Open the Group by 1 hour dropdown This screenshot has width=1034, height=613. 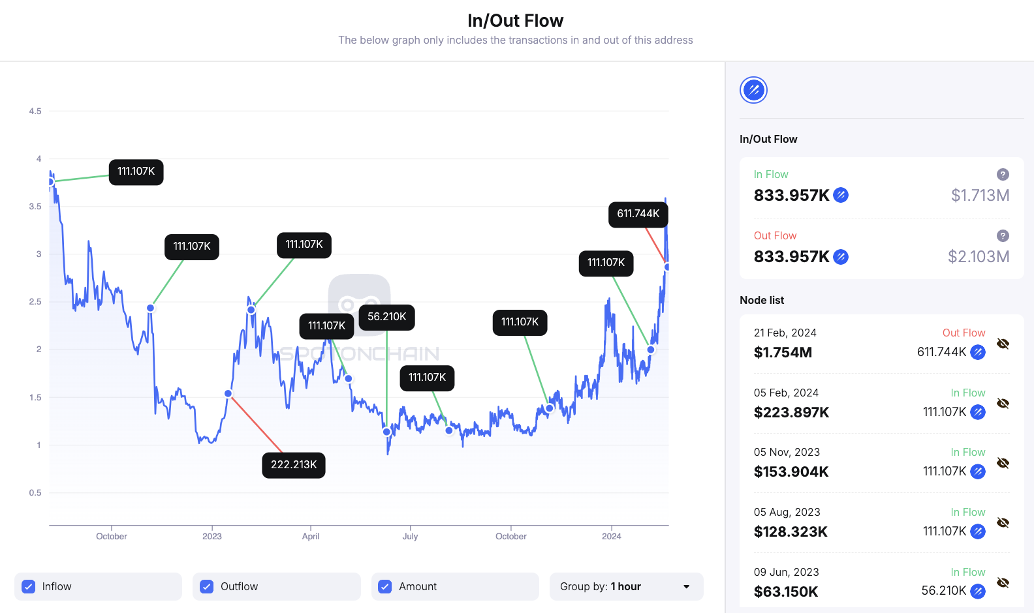point(625,586)
